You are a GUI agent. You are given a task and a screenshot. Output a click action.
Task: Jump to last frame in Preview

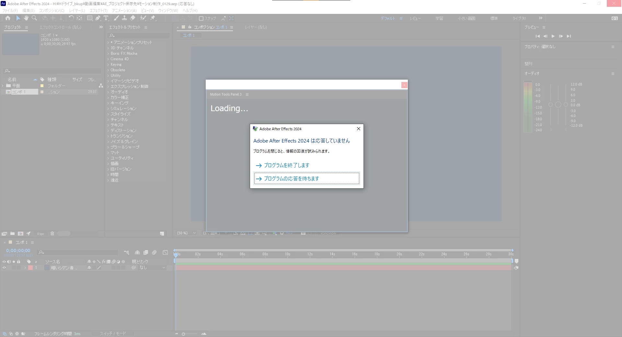pos(569,36)
